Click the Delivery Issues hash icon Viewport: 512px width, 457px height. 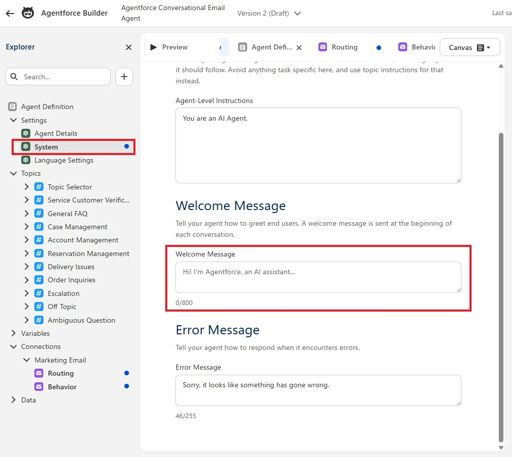coord(39,267)
